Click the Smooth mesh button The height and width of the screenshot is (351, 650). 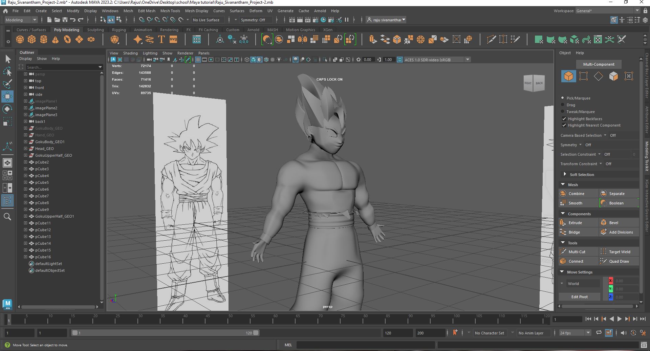(x=578, y=203)
